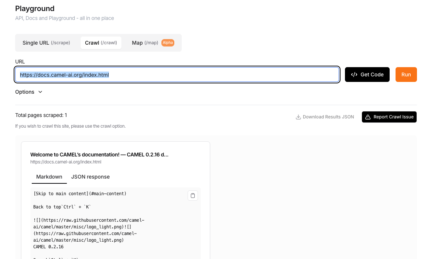Image resolution: width=431 pixels, height=259 pixels.
Task: Click the "API, Docs and Playground" subtitle
Action: pyautogui.click(x=64, y=18)
